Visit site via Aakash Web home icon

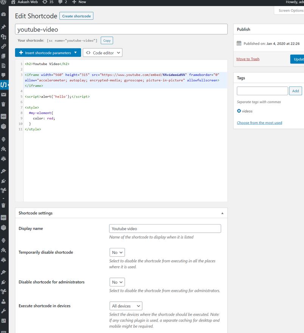pos(13,2)
